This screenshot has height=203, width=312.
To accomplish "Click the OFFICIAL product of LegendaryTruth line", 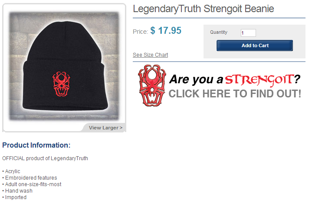I will [45, 158].
